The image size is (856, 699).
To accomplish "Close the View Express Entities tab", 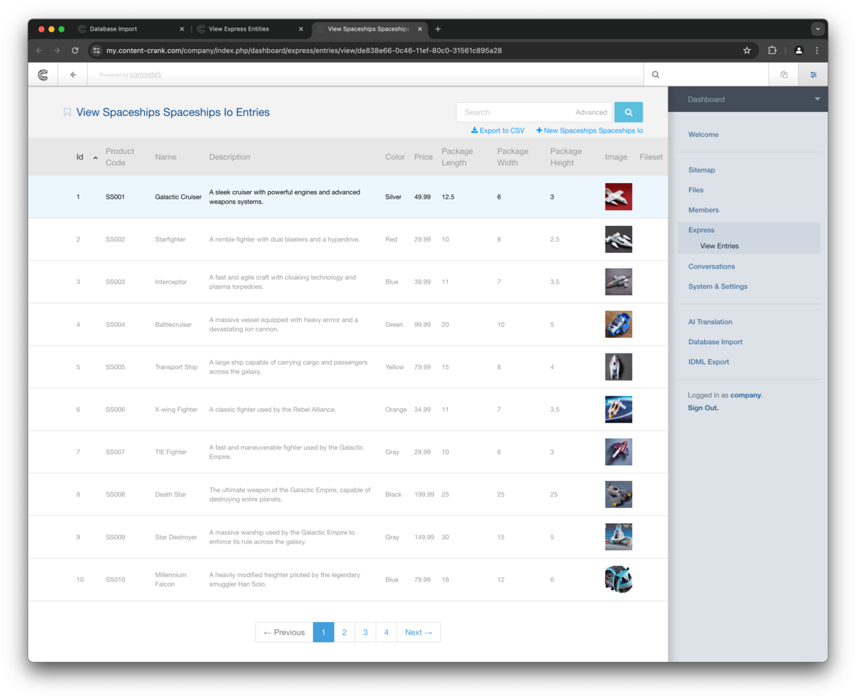I will click(x=301, y=29).
